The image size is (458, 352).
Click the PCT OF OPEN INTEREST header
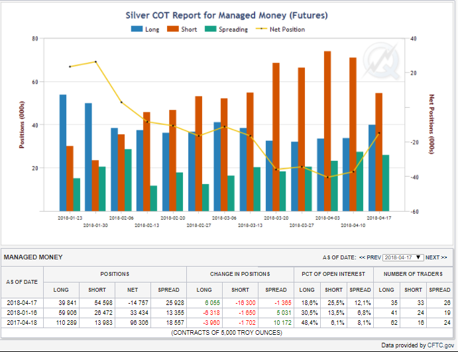[333, 274]
